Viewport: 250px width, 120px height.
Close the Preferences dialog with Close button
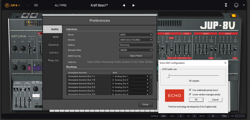146,104
